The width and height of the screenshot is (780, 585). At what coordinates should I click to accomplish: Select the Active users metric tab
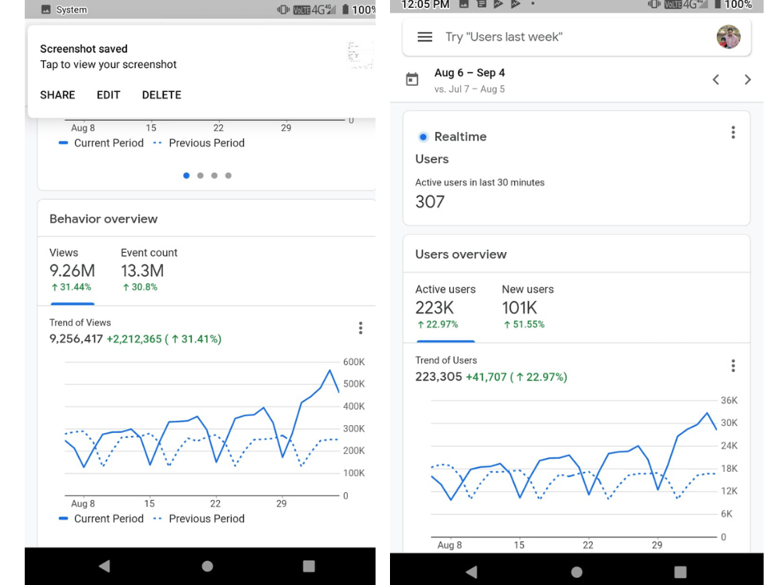tap(445, 307)
